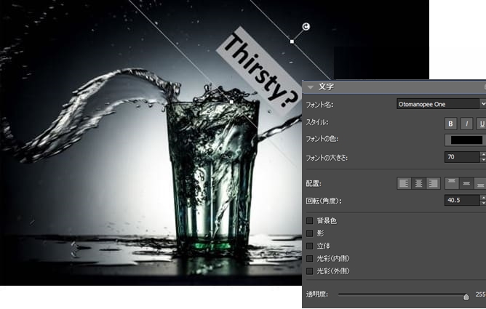
Task: Click the rotation field showing 40.5
Action: point(462,200)
